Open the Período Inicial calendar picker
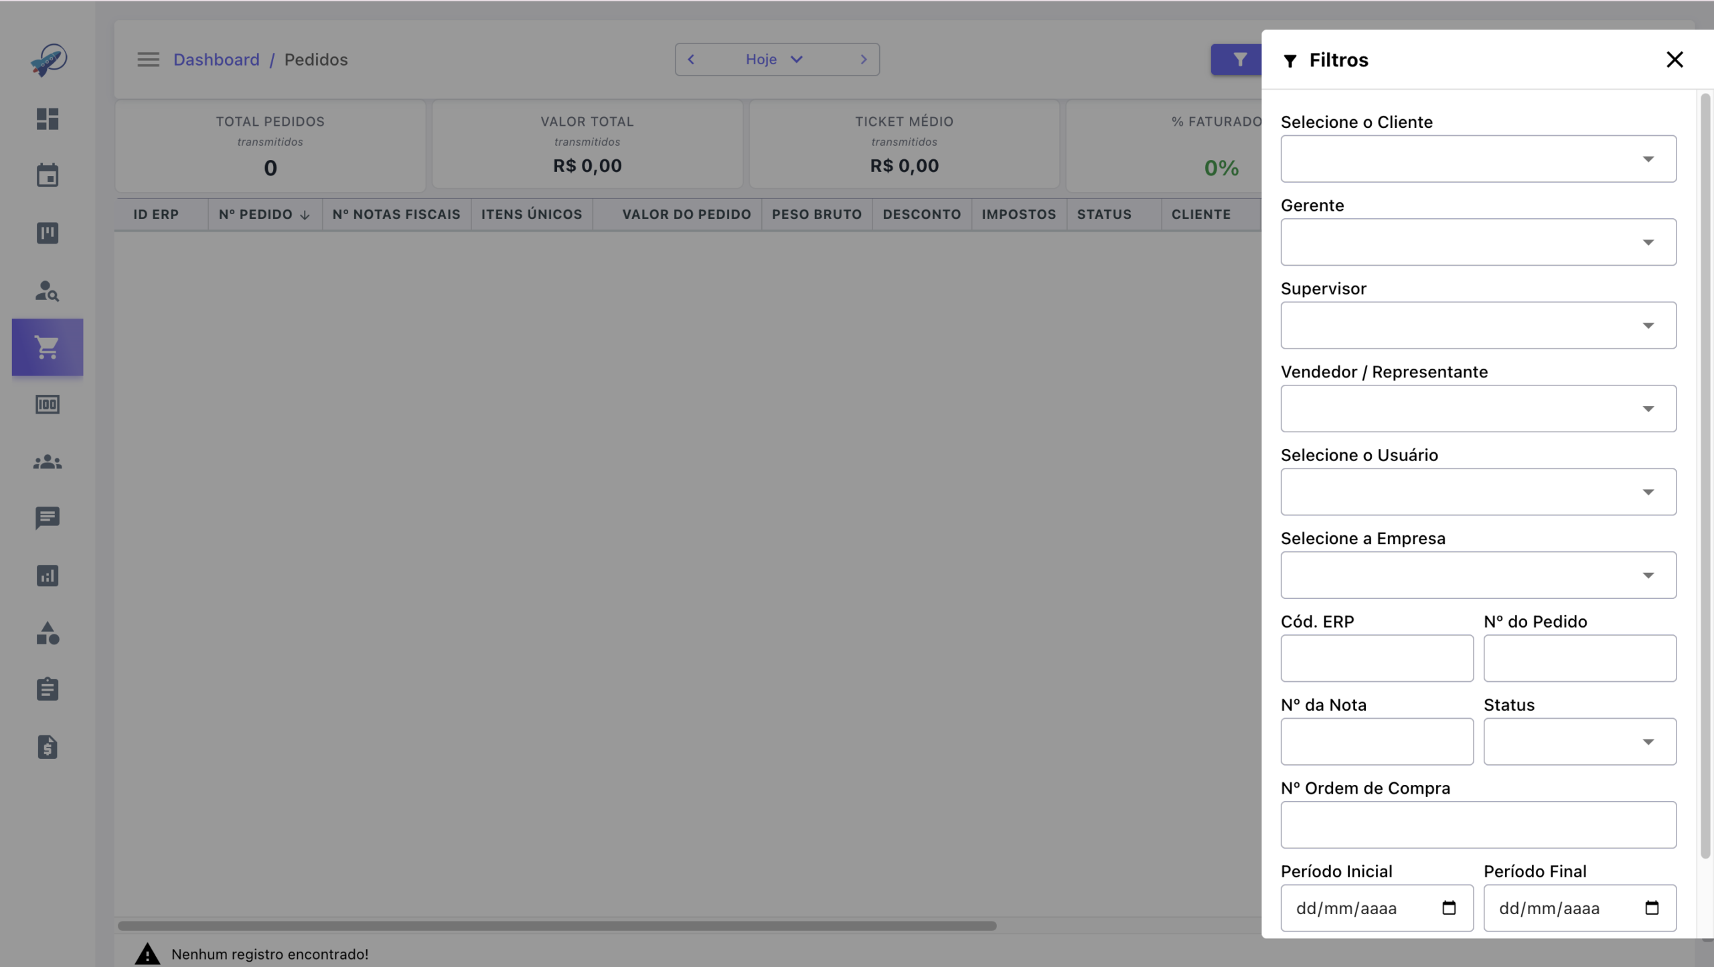 (1449, 908)
